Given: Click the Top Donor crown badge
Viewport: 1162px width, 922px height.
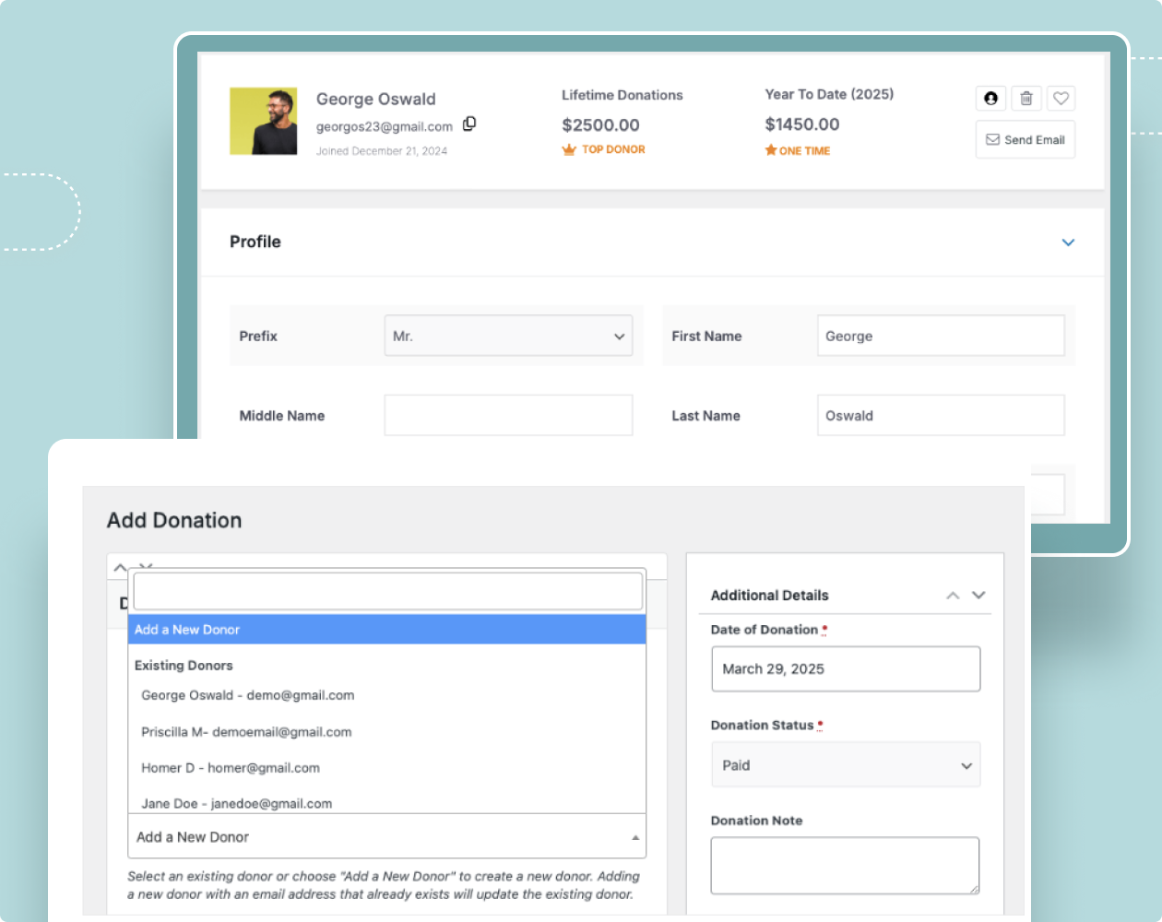Looking at the screenshot, I should click(x=603, y=148).
